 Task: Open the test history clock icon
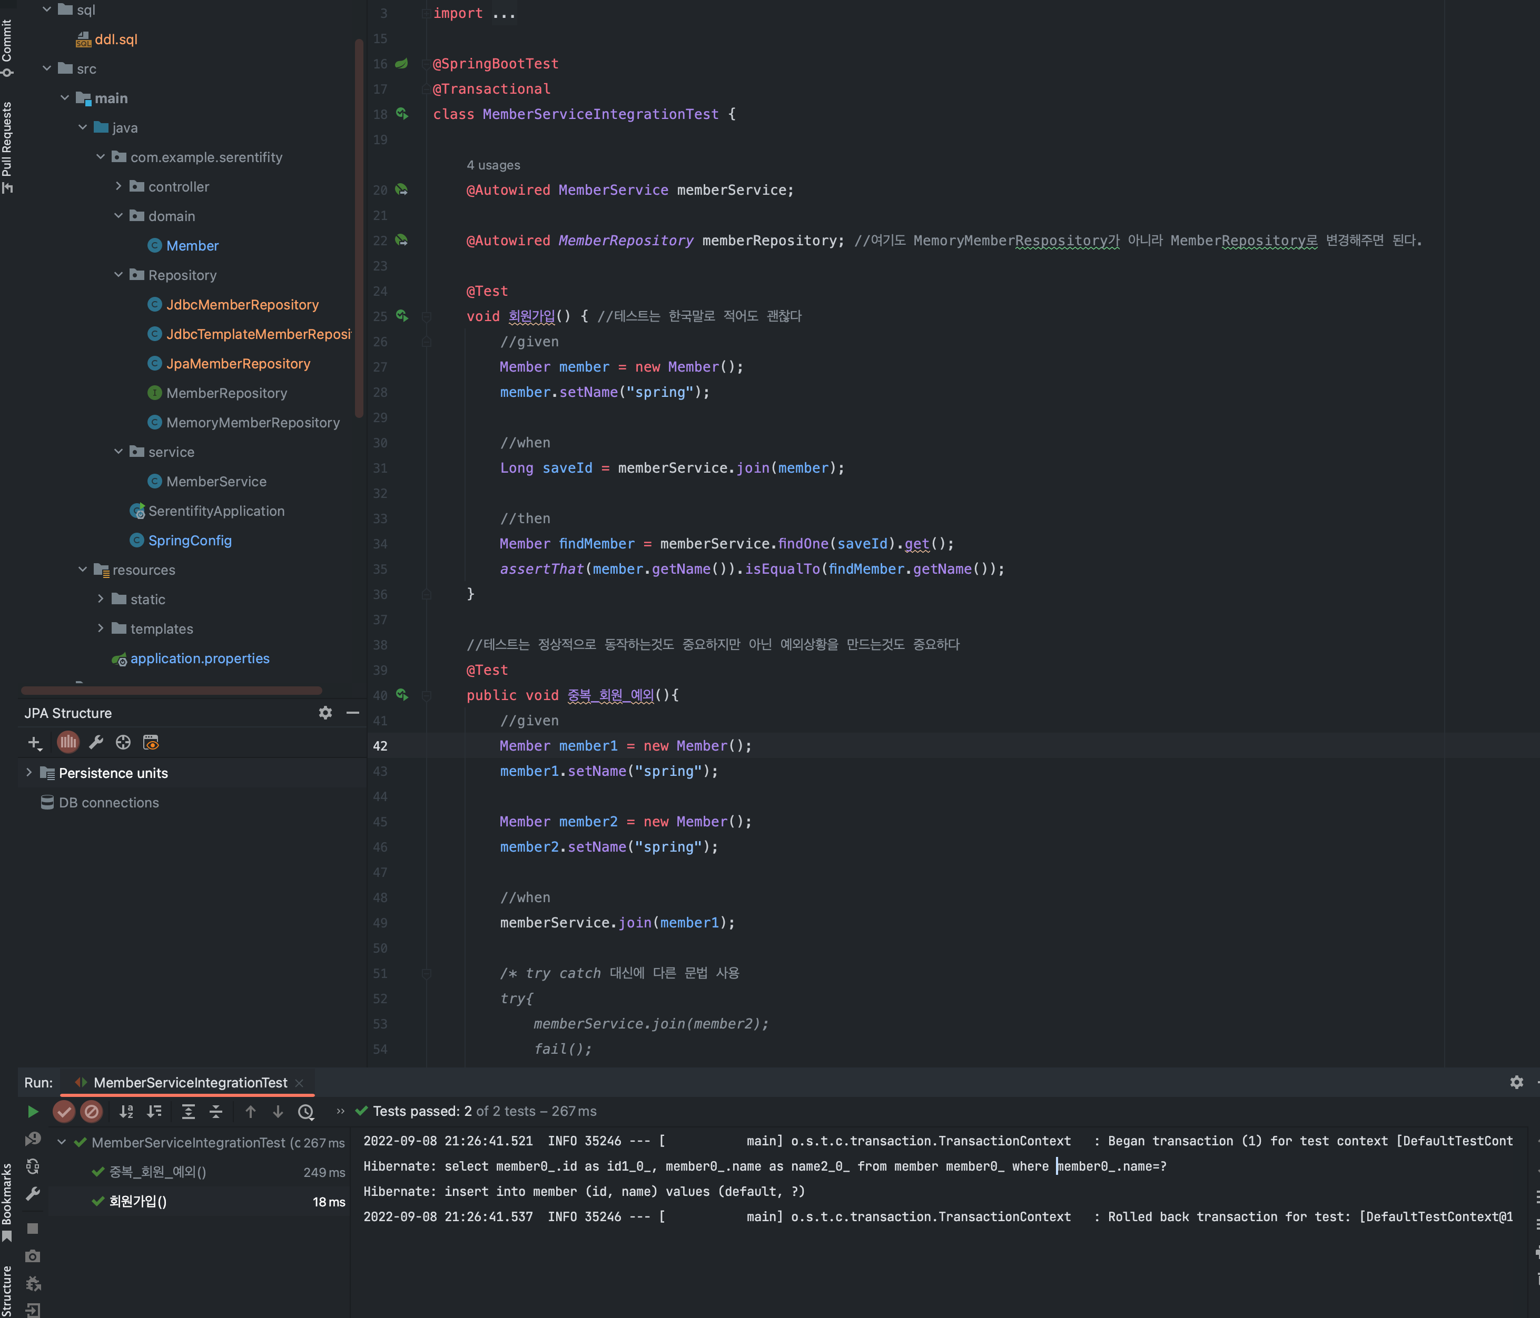tap(306, 1112)
